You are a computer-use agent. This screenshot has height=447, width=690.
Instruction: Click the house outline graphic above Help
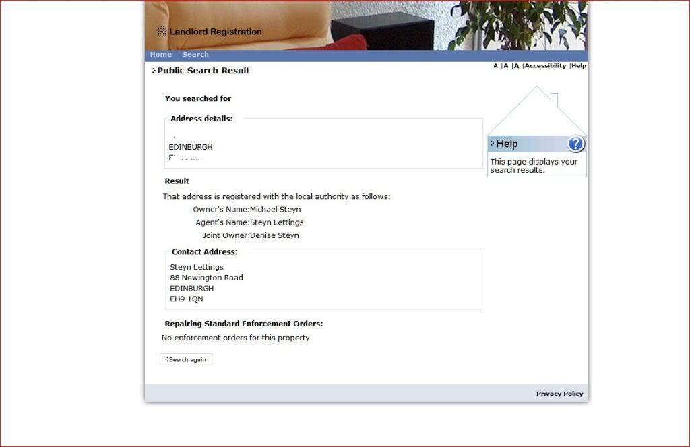(536, 111)
